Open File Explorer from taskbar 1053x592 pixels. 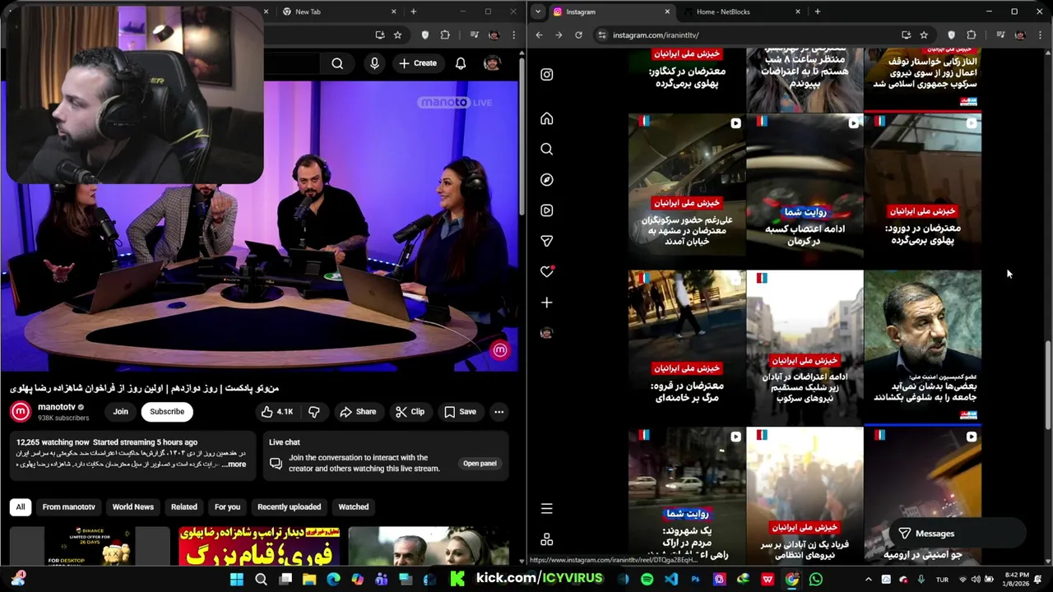click(x=309, y=580)
